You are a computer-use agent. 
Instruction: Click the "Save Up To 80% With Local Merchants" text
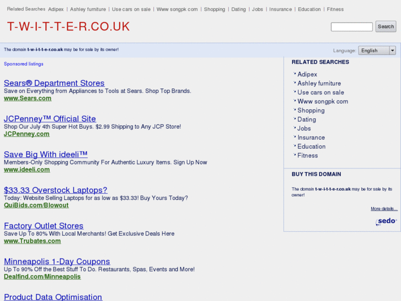coord(89,234)
